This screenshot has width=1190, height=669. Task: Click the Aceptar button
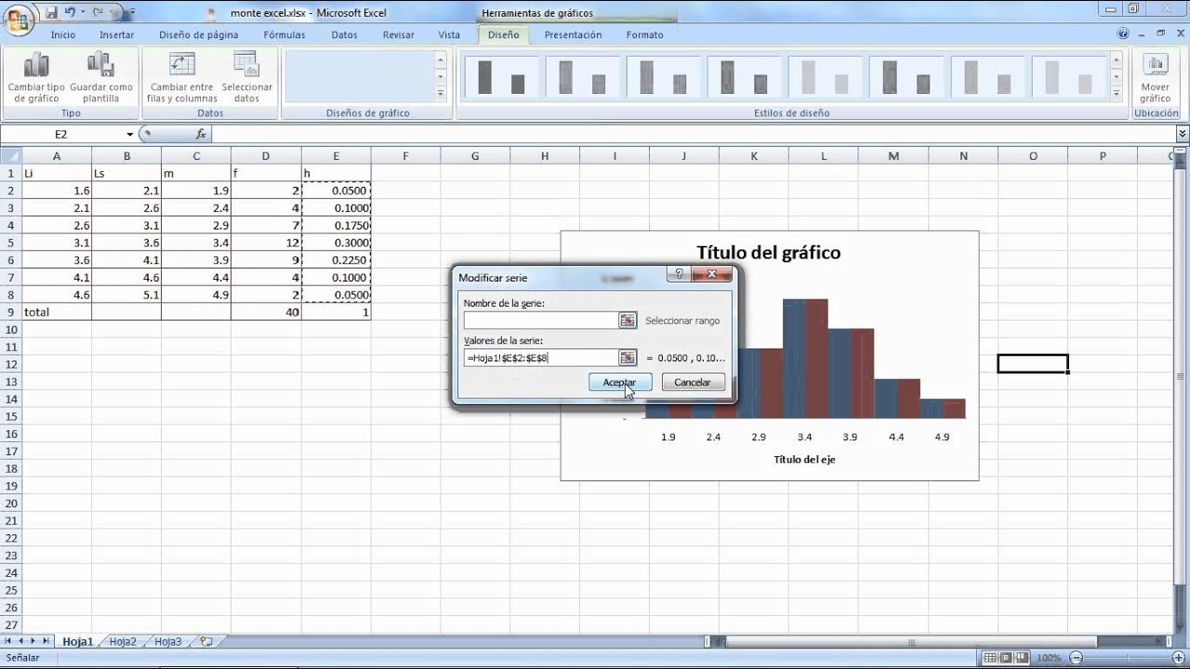(x=620, y=382)
